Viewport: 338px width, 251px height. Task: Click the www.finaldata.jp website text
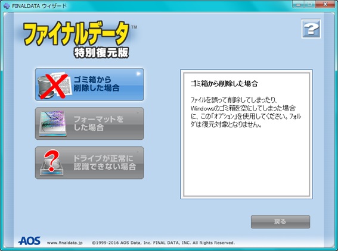64,243
